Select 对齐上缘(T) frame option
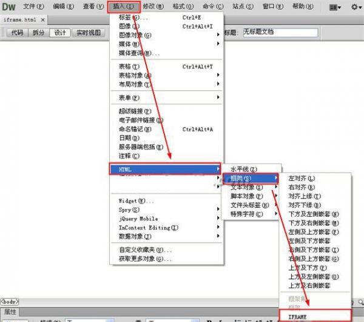 tap(315, 196)
